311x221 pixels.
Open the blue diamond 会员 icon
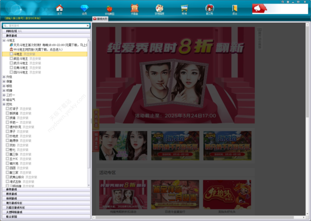84,8
